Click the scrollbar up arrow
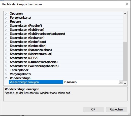Image resolution: width=131 pixels, height=116 pixels. pyautogui.click(x=125, y=14)
